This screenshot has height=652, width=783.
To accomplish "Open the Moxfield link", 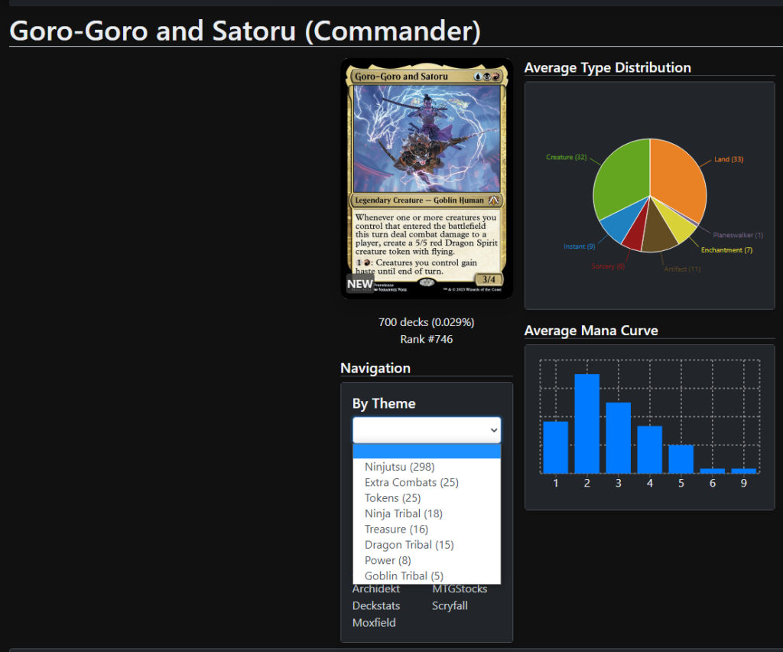I will pos(374,622).
